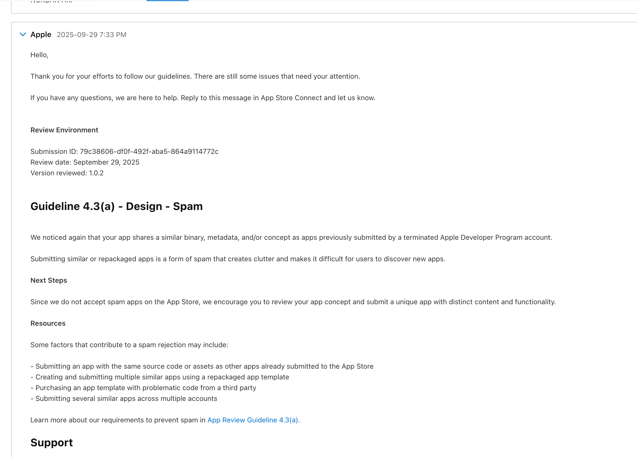Click the Guideline 4.3(a) Design Spam heading
Image resolution: width=637 pixels, height=457 pixels.
click(117, 206)
